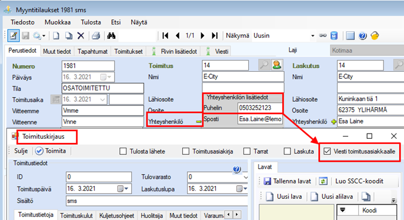Click the blue database icon

click(x=334, y=35)
